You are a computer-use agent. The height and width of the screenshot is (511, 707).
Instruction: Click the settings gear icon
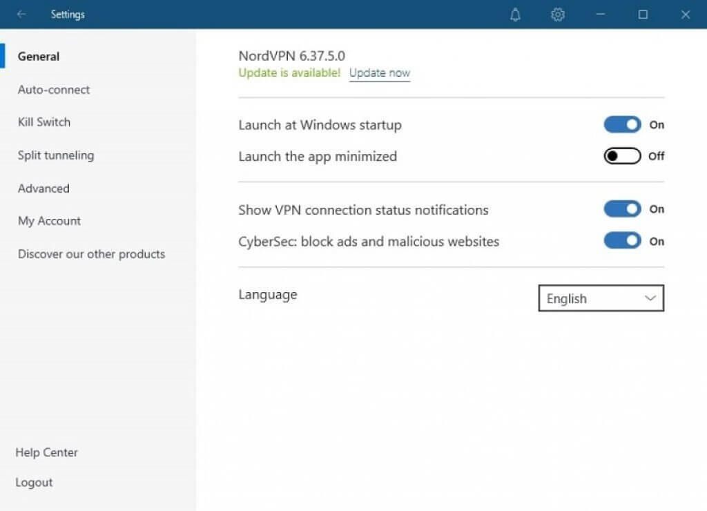558,15
